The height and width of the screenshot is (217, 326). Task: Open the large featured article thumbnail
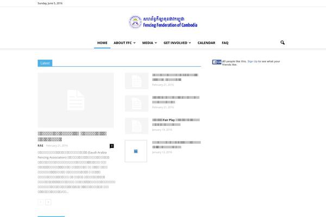(x=76, y=100)
